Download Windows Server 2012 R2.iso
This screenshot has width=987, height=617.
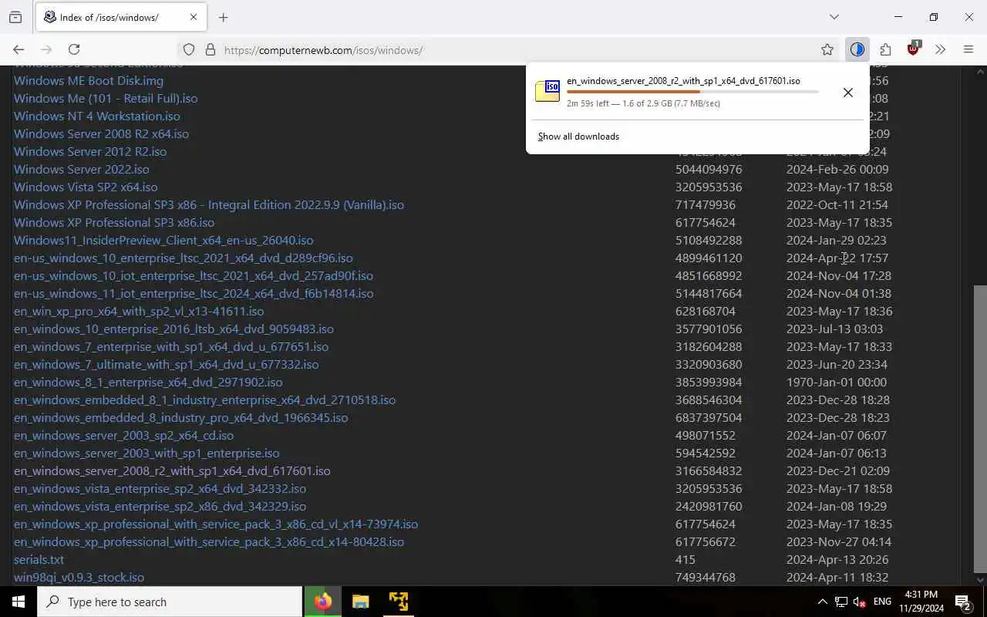click(90, 151)
